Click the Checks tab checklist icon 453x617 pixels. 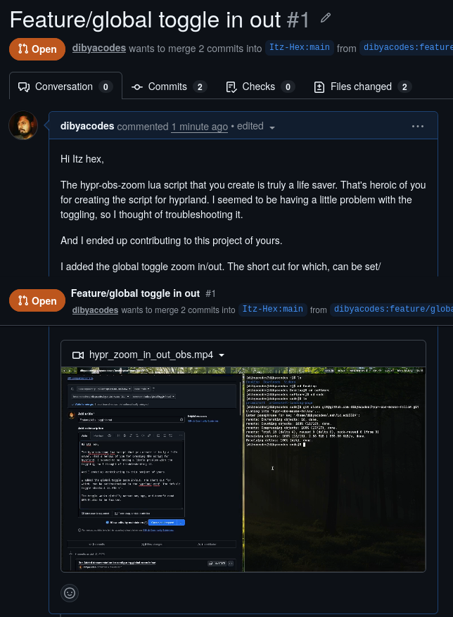(231, 87)
